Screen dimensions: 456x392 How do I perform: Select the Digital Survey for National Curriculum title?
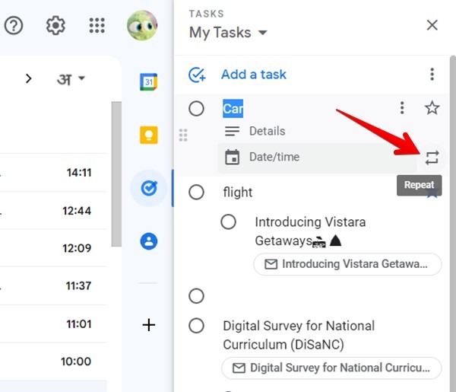[299, 335]
